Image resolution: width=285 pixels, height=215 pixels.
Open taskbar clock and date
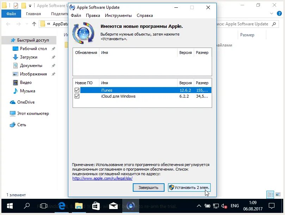[x=253, y=206]
